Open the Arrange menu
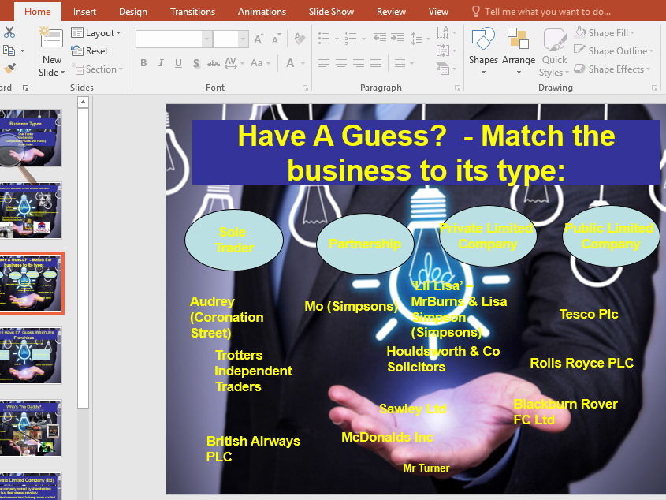The height and width of the screenshot is (500, 666). click(518, 51)
